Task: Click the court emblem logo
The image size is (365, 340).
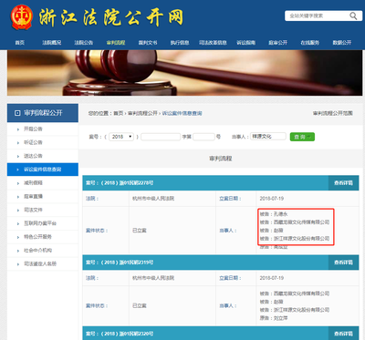Action: coord(21,17)
